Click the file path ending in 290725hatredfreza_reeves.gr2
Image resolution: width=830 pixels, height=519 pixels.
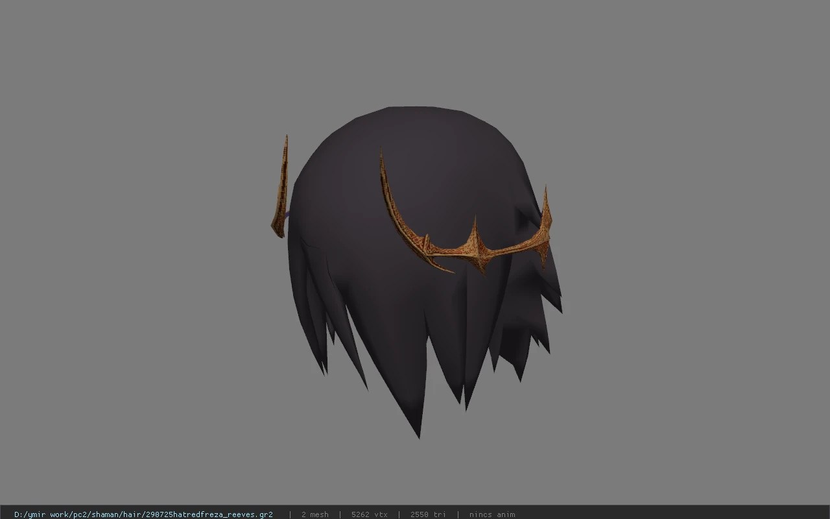click(143, 514)
